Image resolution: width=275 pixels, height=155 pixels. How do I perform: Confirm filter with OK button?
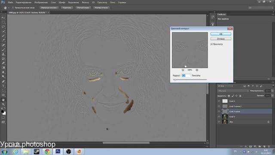pos(220,34)
